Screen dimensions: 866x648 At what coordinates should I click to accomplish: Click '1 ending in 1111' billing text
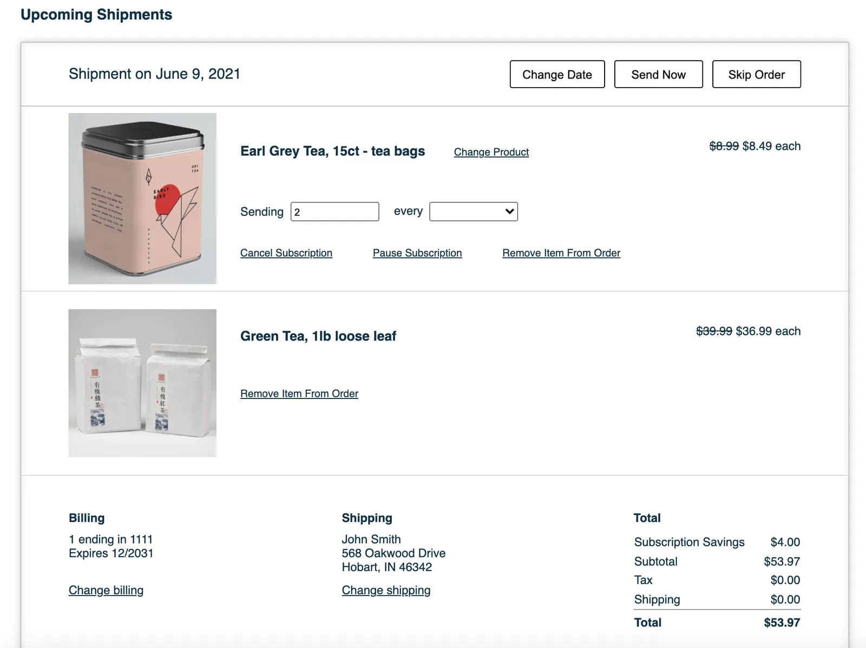pos(110,539)
